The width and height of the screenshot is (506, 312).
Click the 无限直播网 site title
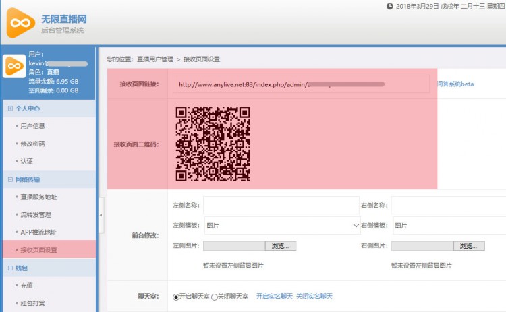coord(64,19)
